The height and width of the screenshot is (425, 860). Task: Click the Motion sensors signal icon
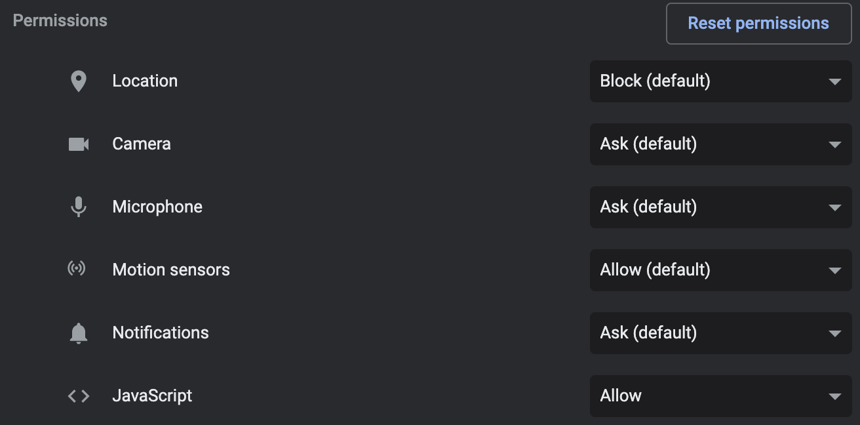[77, 269]
